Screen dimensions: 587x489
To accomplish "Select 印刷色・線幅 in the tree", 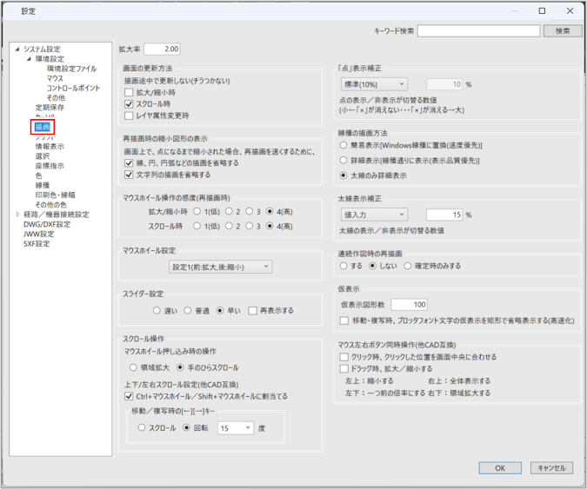I will click(x=55, y=195).
